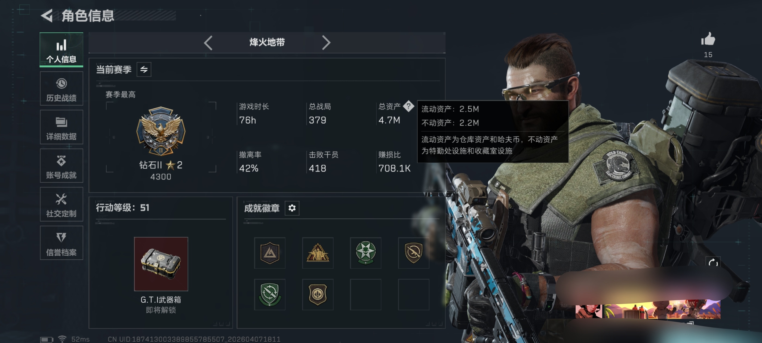
Task: Click the rotate character icon
Action: 713,262
